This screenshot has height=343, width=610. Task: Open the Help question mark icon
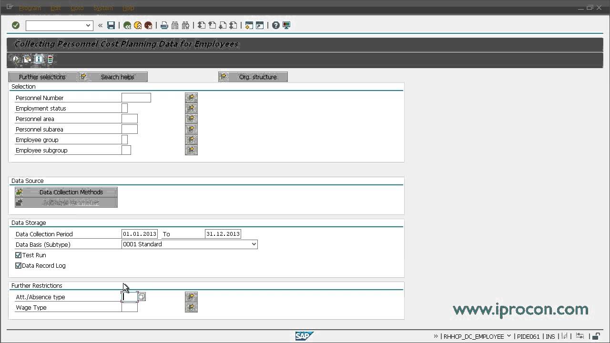point(276,25)
